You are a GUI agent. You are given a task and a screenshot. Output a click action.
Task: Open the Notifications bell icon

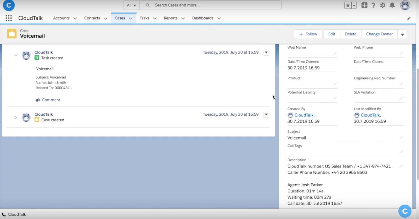point(392,5)
